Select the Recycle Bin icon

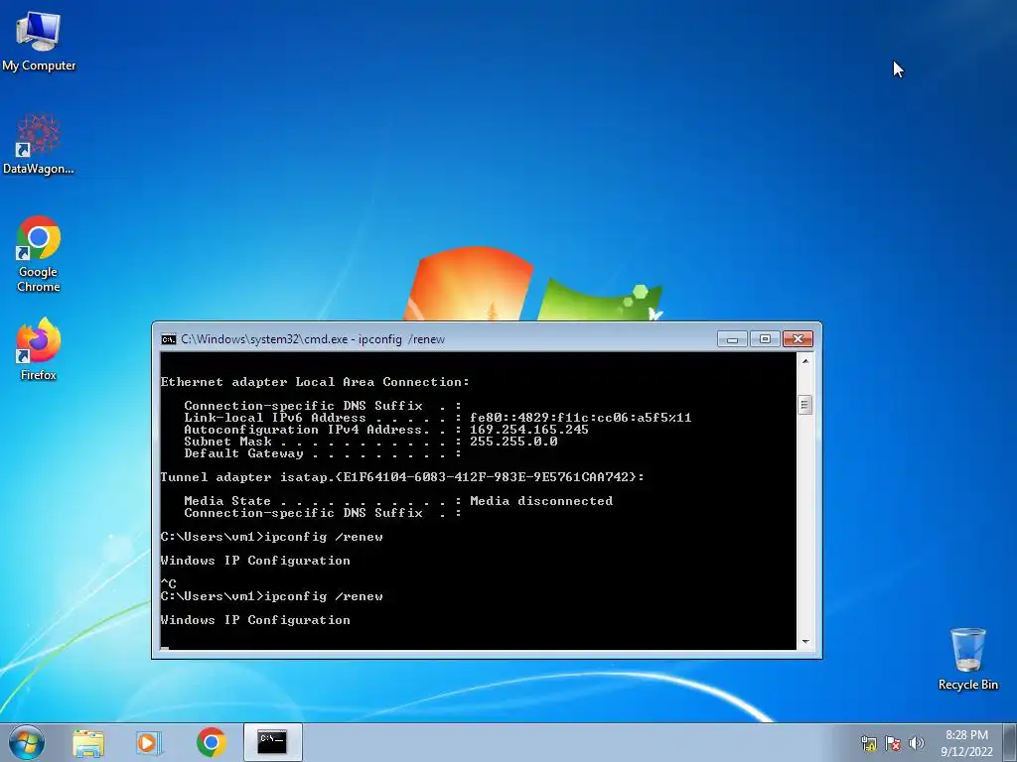click(x=967, y=659)
